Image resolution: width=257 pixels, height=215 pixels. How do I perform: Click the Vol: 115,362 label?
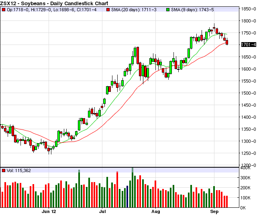click(19, 170)
